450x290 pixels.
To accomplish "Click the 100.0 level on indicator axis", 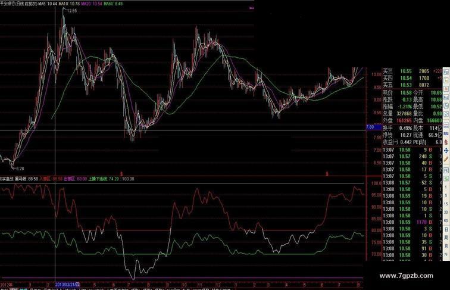I will (x=376, y=183).
